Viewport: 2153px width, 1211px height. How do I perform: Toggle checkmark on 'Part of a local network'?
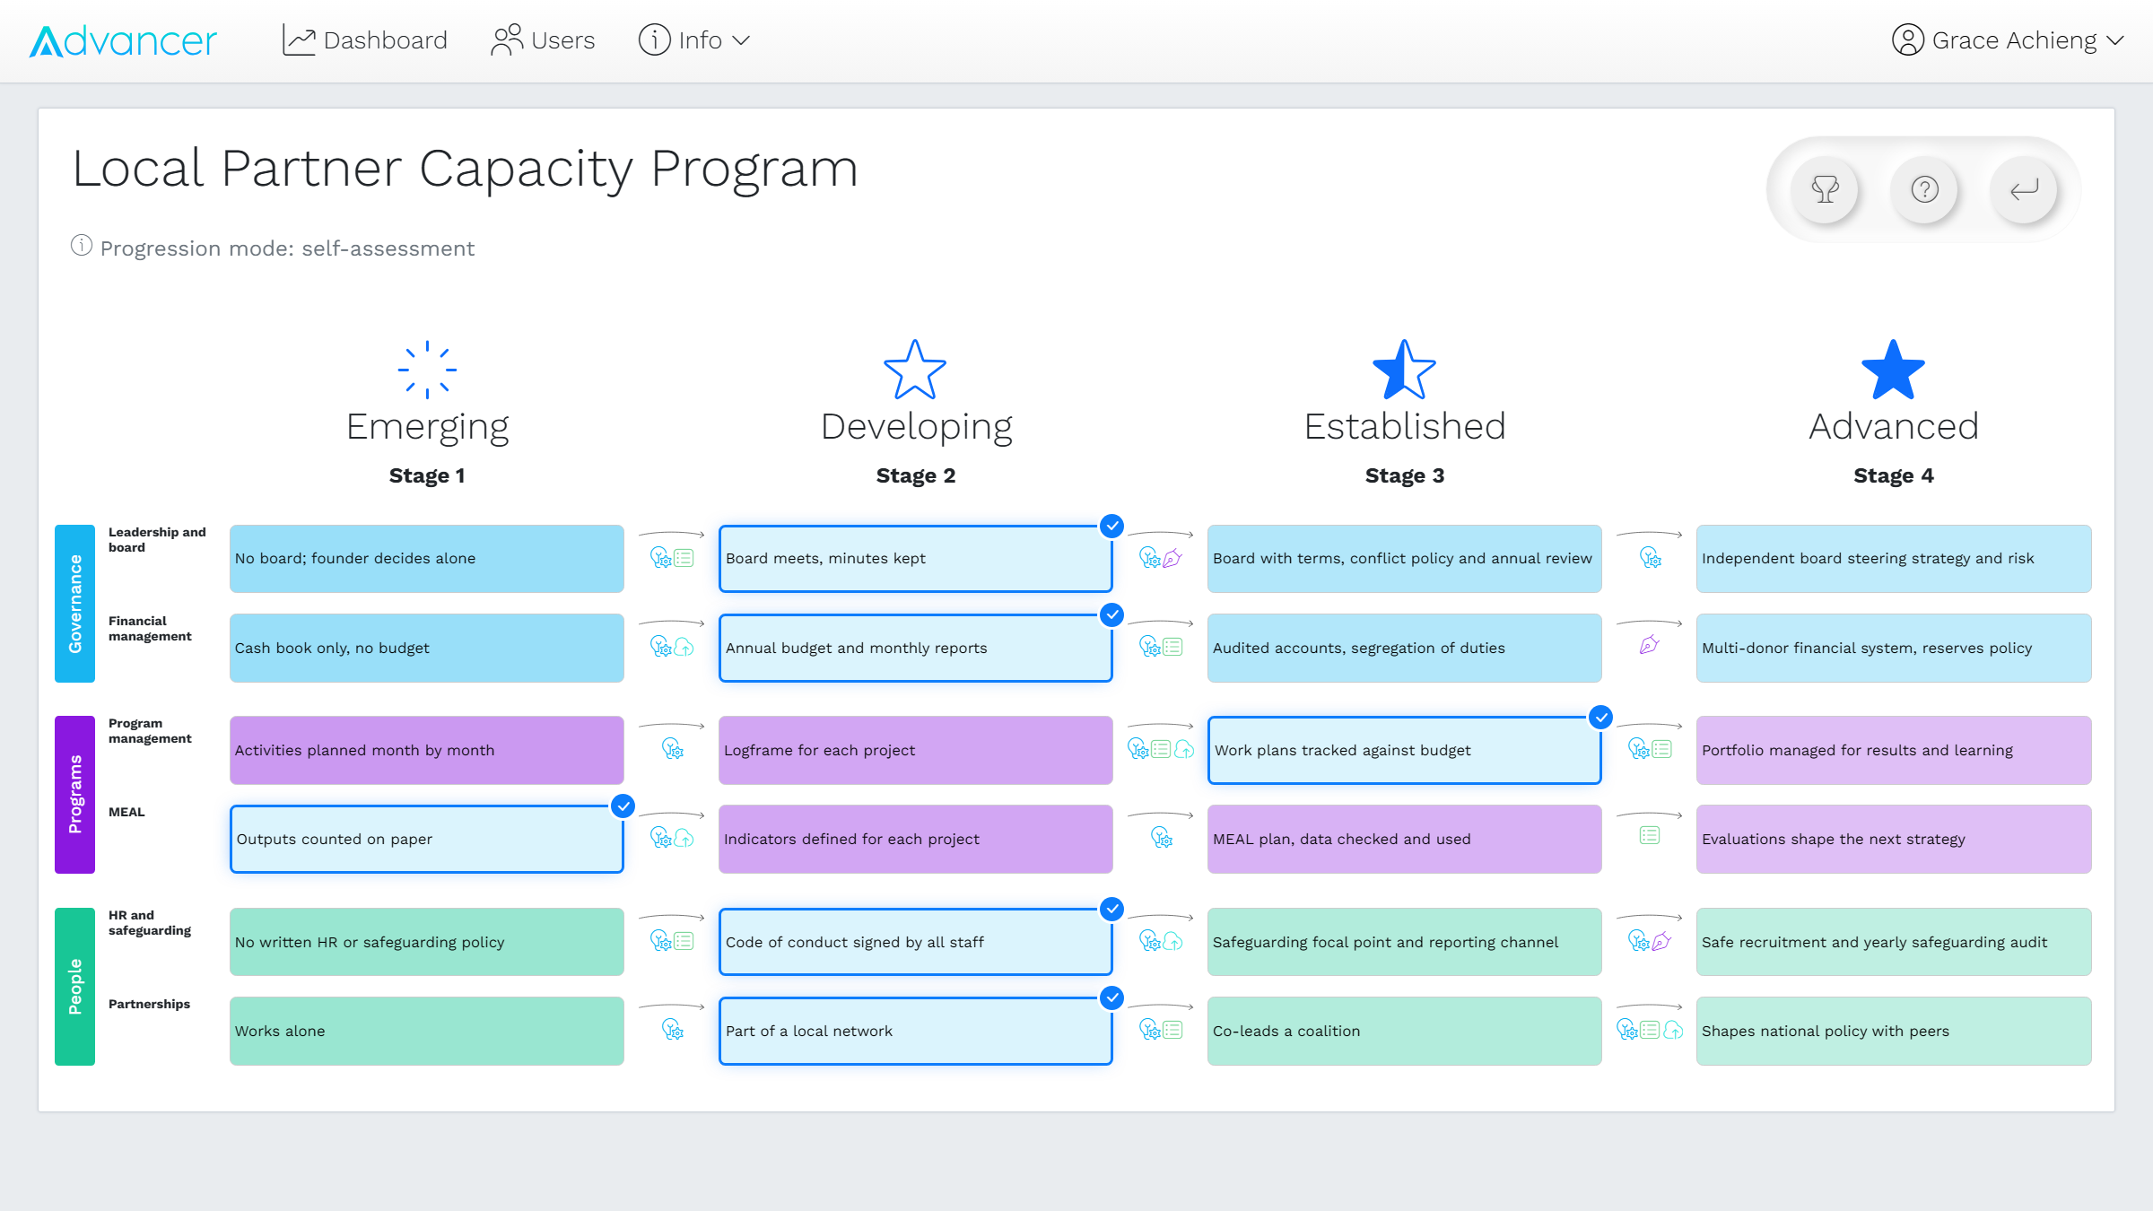1111,998
